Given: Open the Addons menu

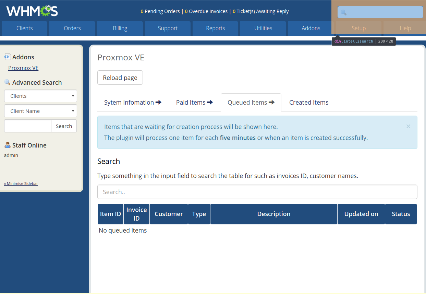Looking at the screenshot, I should coord(311,28).
